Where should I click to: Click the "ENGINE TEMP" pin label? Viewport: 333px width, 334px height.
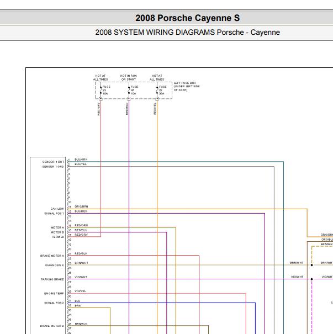[x=54, y=293]
